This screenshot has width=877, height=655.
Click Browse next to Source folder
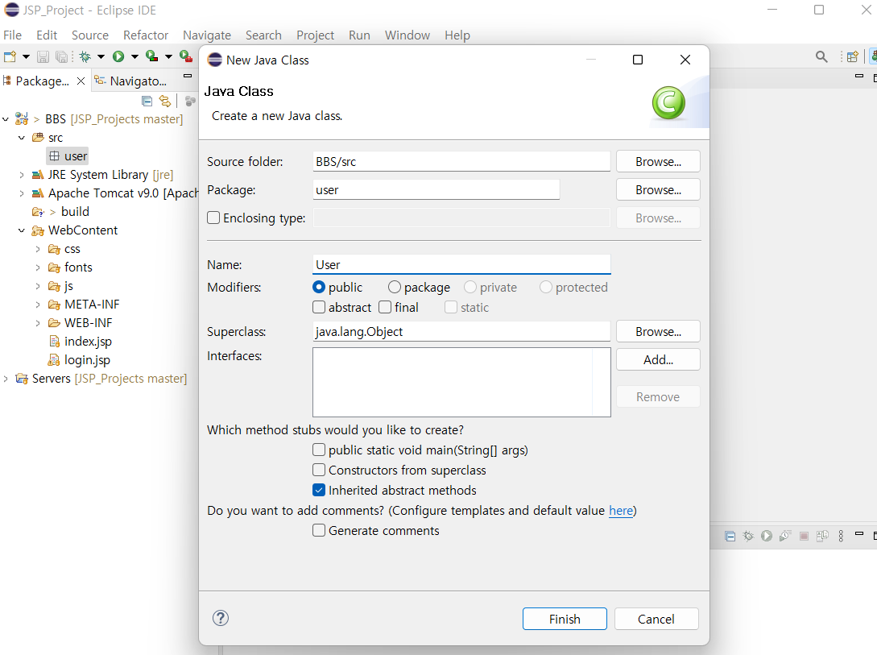click(658, 162)
